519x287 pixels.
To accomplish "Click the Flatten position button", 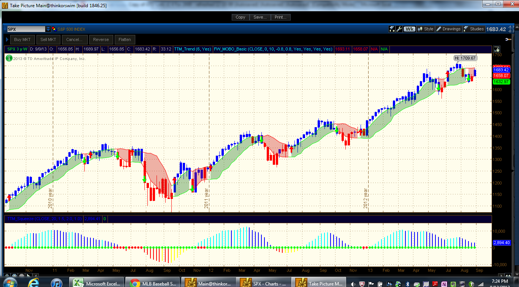I will [x=125, y=39].
